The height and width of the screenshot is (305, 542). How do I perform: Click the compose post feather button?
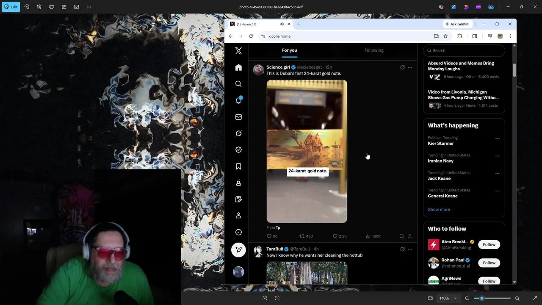click(x=238, y=250)
